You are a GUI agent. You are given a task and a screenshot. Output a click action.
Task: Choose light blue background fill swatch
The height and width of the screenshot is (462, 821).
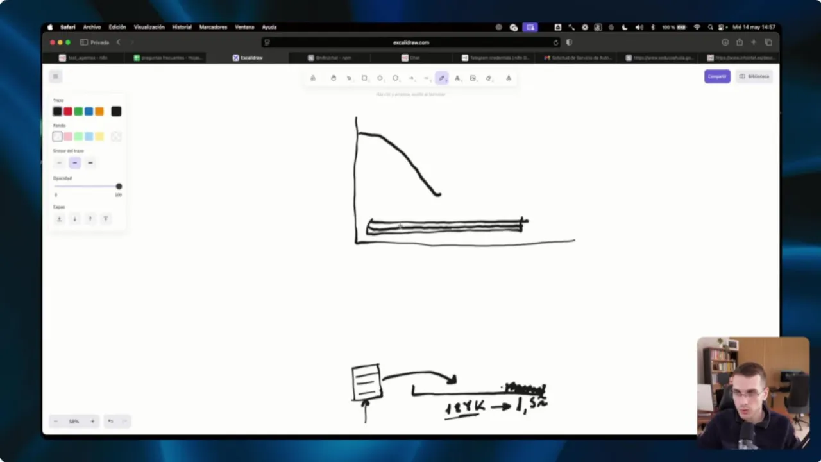pyautogui.click(x=89, y=137)
